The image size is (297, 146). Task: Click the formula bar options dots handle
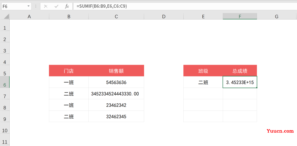click(x=35, y=6)
